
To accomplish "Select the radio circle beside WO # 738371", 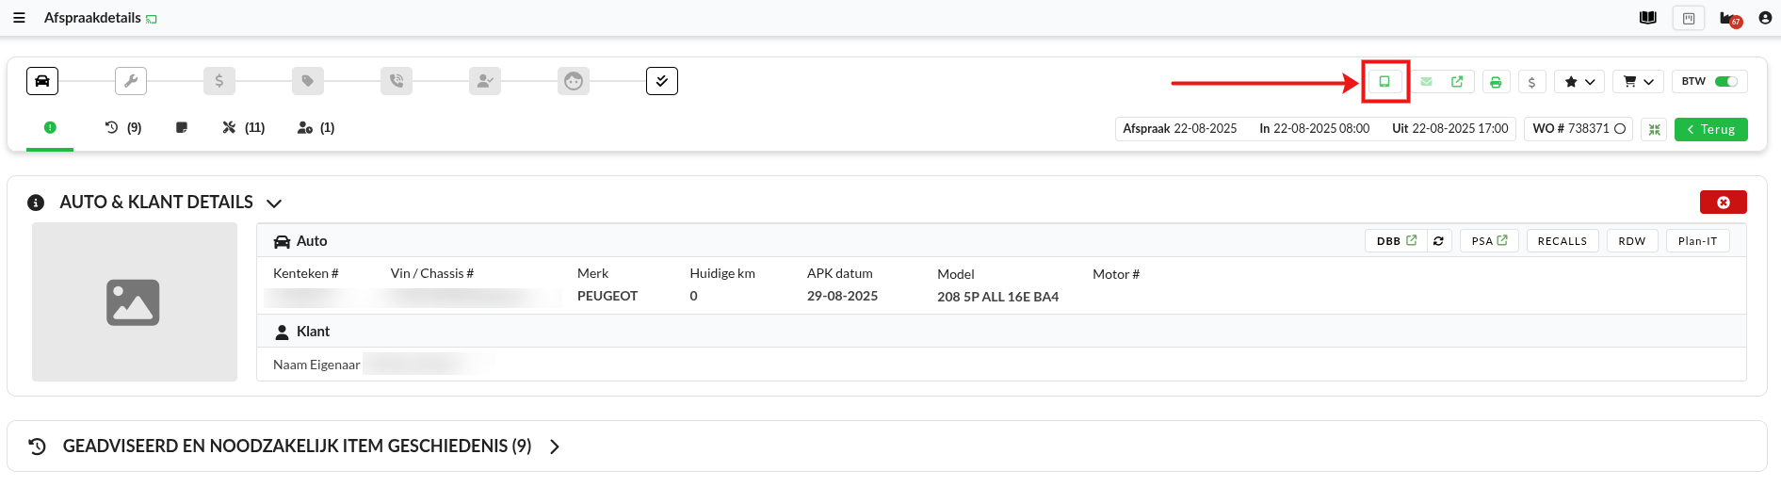I will 1620,129.
